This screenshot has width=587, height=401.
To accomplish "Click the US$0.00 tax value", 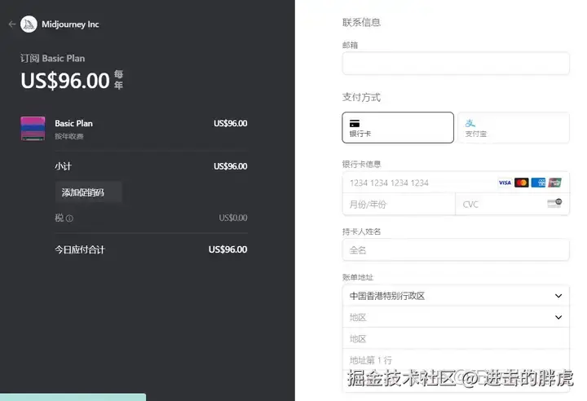I will (233, 218).
